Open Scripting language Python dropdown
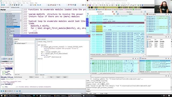172x97 pixels. [x=32, y=77]
